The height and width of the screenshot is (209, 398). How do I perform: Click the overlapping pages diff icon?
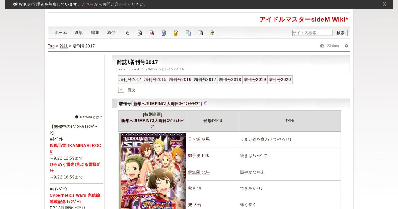coord(127,33)
